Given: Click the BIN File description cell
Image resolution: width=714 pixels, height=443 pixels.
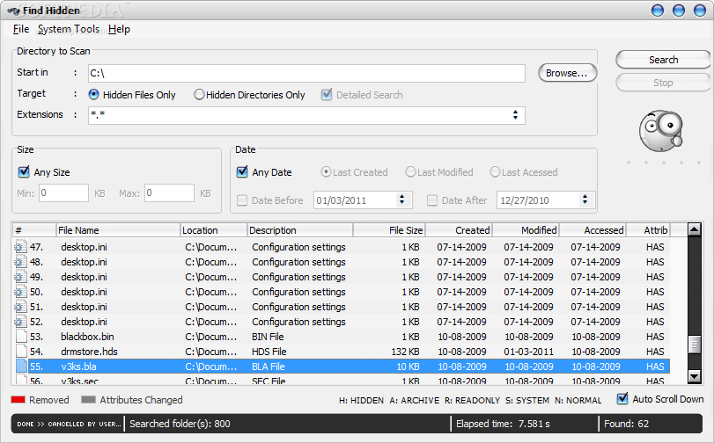Looking at the screenshot, I should pos(268,337).
